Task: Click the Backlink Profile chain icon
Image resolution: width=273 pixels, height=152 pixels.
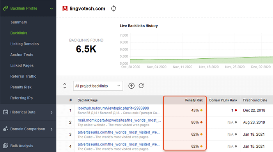Action: click(x=5, y=8)
